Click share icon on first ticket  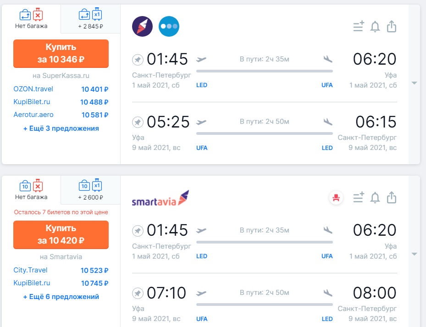click(391, 27)
